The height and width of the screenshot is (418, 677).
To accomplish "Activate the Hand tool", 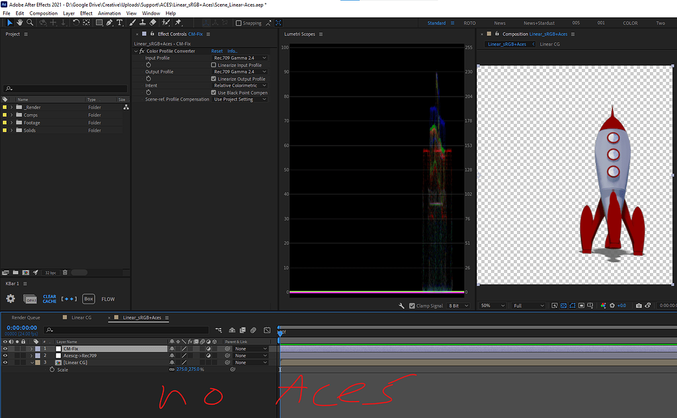I will click(x=19, y=22).
